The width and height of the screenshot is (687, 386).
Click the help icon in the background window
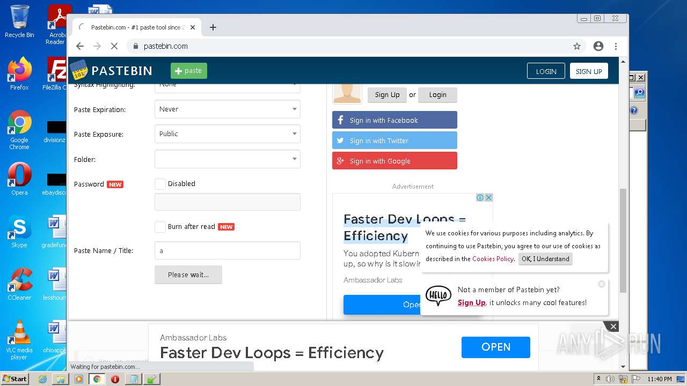pyautogui.click(x=634, y=110)
